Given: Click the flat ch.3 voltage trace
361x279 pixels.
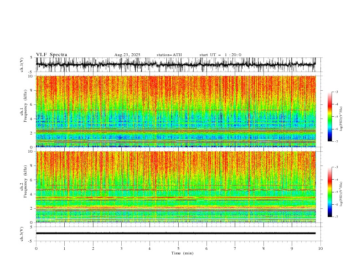Looking at the screenshot, I should tap(176, 233).
